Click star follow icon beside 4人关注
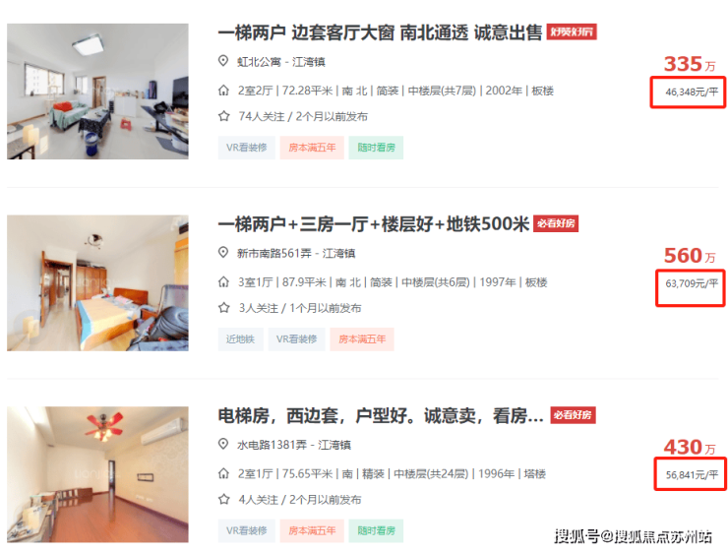Screen dimensions: 728x552 pos(223,500)
